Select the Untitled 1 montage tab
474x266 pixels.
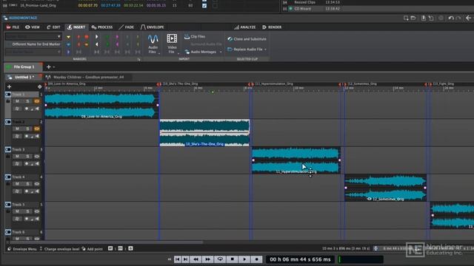pos(24,77)
